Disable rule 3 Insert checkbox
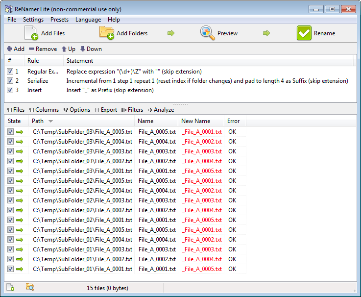Viewport: 361px width, 297px height. pyautogui.click(x=10, y=90)
